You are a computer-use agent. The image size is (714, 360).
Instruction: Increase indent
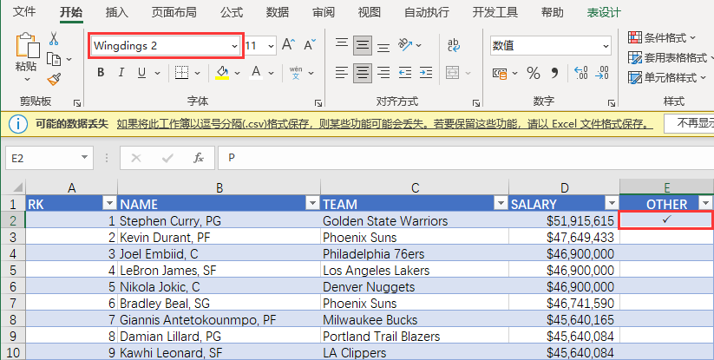coord(426,72)
